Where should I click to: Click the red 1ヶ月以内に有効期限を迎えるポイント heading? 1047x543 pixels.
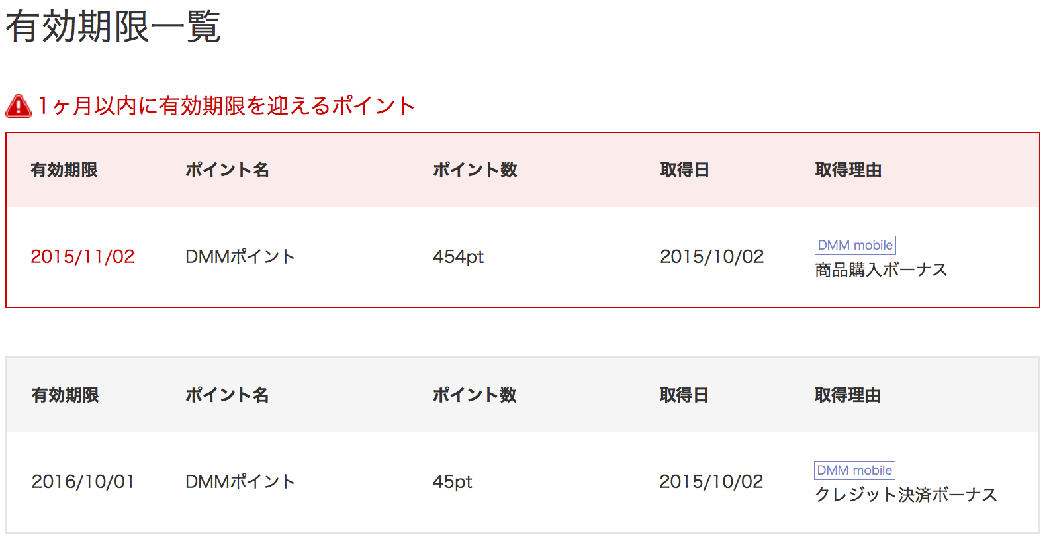(226, 106)
